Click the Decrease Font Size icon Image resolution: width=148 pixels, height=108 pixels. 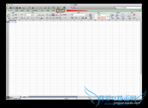tap(43, 15)
